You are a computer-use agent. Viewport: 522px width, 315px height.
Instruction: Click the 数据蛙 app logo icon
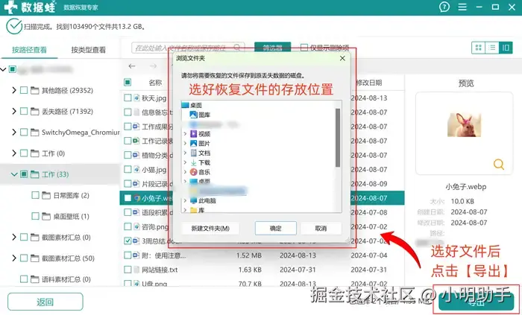(10, 7)
